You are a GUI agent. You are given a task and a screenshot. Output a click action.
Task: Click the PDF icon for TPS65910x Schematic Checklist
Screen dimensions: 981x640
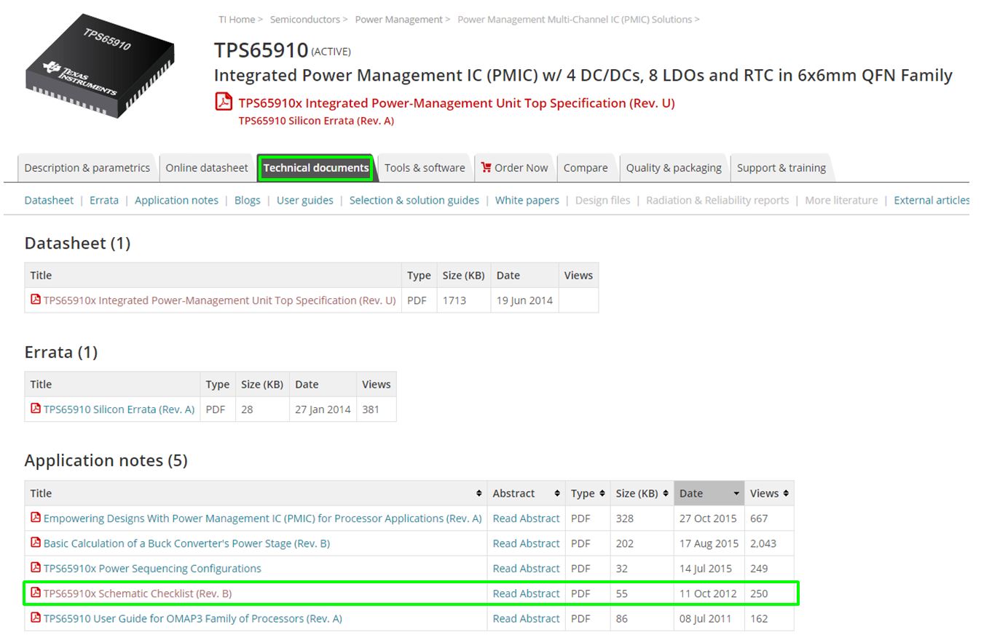(35, 593)
